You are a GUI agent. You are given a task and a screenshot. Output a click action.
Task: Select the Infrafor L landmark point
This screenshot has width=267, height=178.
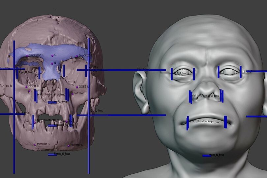tap(73, 94)
